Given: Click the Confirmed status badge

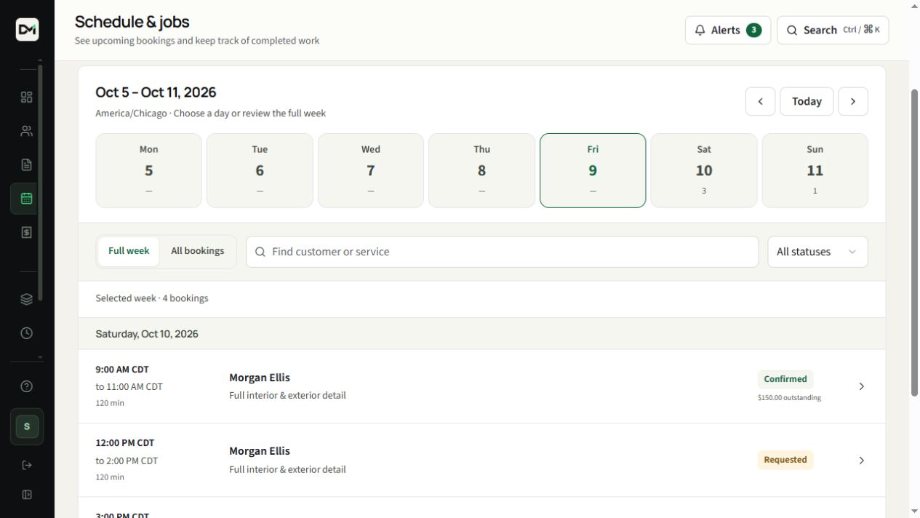Looking at the screenshot, I should (785, 379).
